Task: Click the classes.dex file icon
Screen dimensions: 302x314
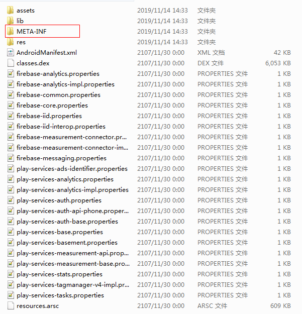Action: (11, 63)
